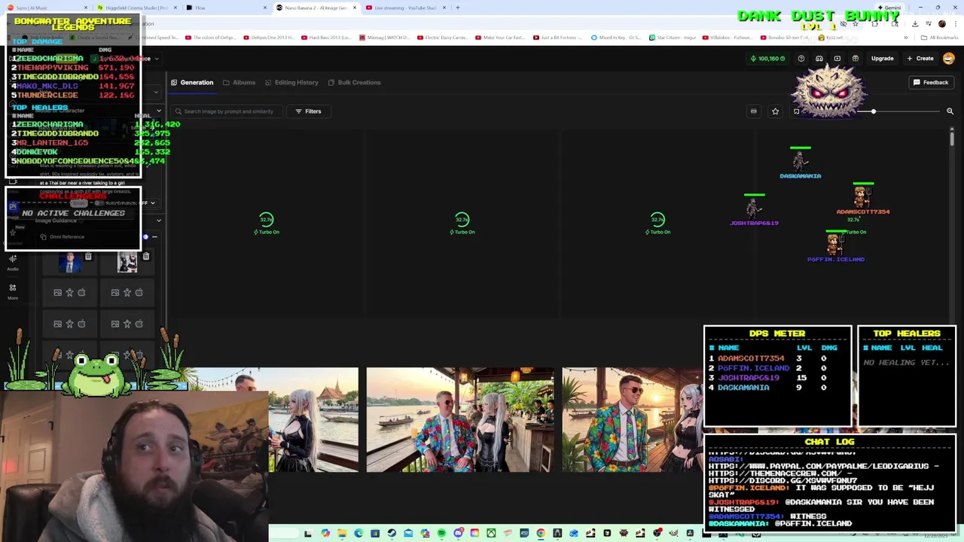The width and height of the screenshot is (964, 542).
Task: Open the Gemini button in Chrome
Action: coord(889,8)
